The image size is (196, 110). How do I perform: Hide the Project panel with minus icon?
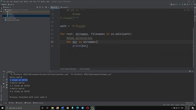49,7
